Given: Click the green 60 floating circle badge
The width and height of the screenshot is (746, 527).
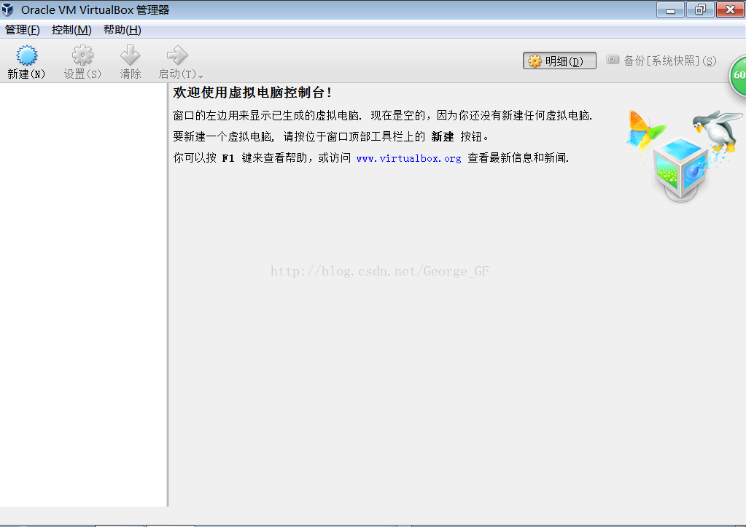Looking at the screenshot, I should pyautogui.click(x=738, y=75).
